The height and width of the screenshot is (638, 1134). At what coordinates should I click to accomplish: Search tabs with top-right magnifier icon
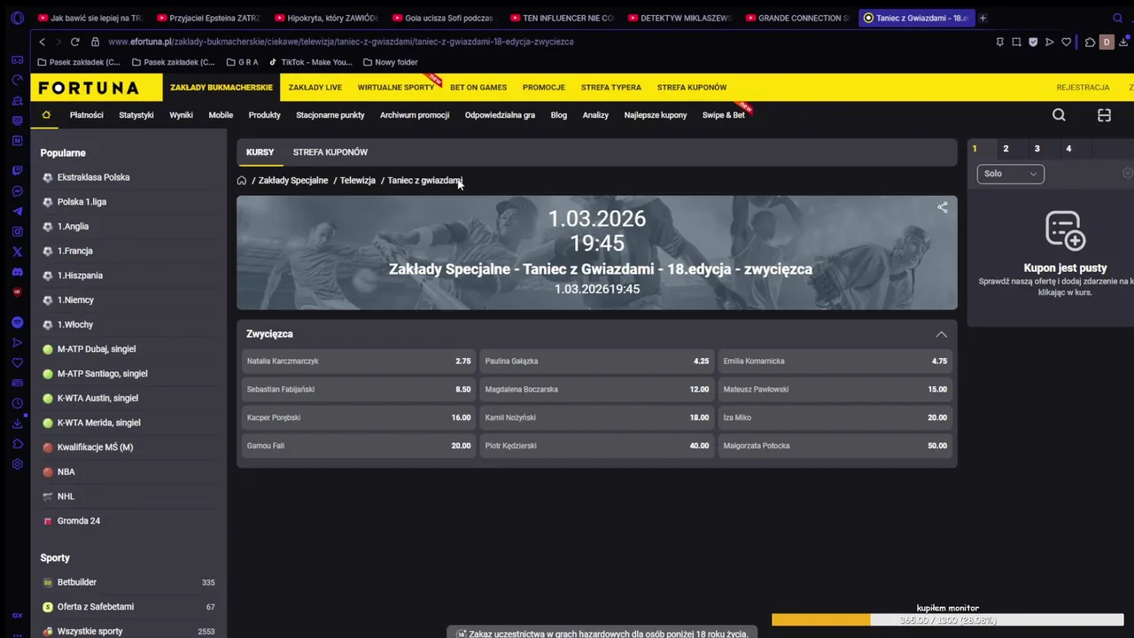(1117, 18)
